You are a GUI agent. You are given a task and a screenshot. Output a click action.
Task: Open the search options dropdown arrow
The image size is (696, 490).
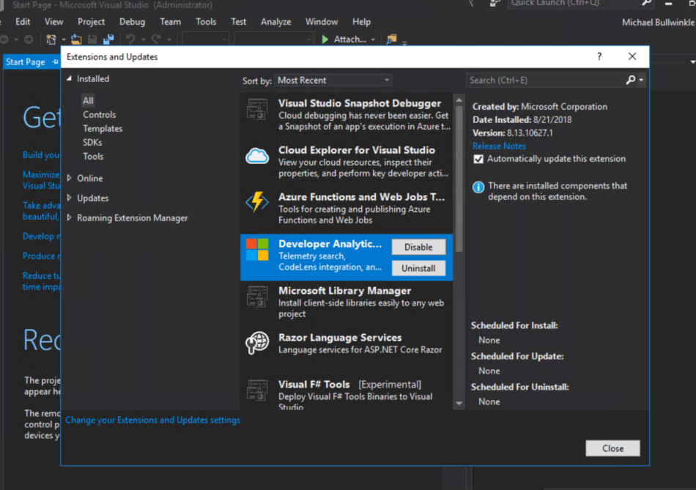(x=641, y=81)
